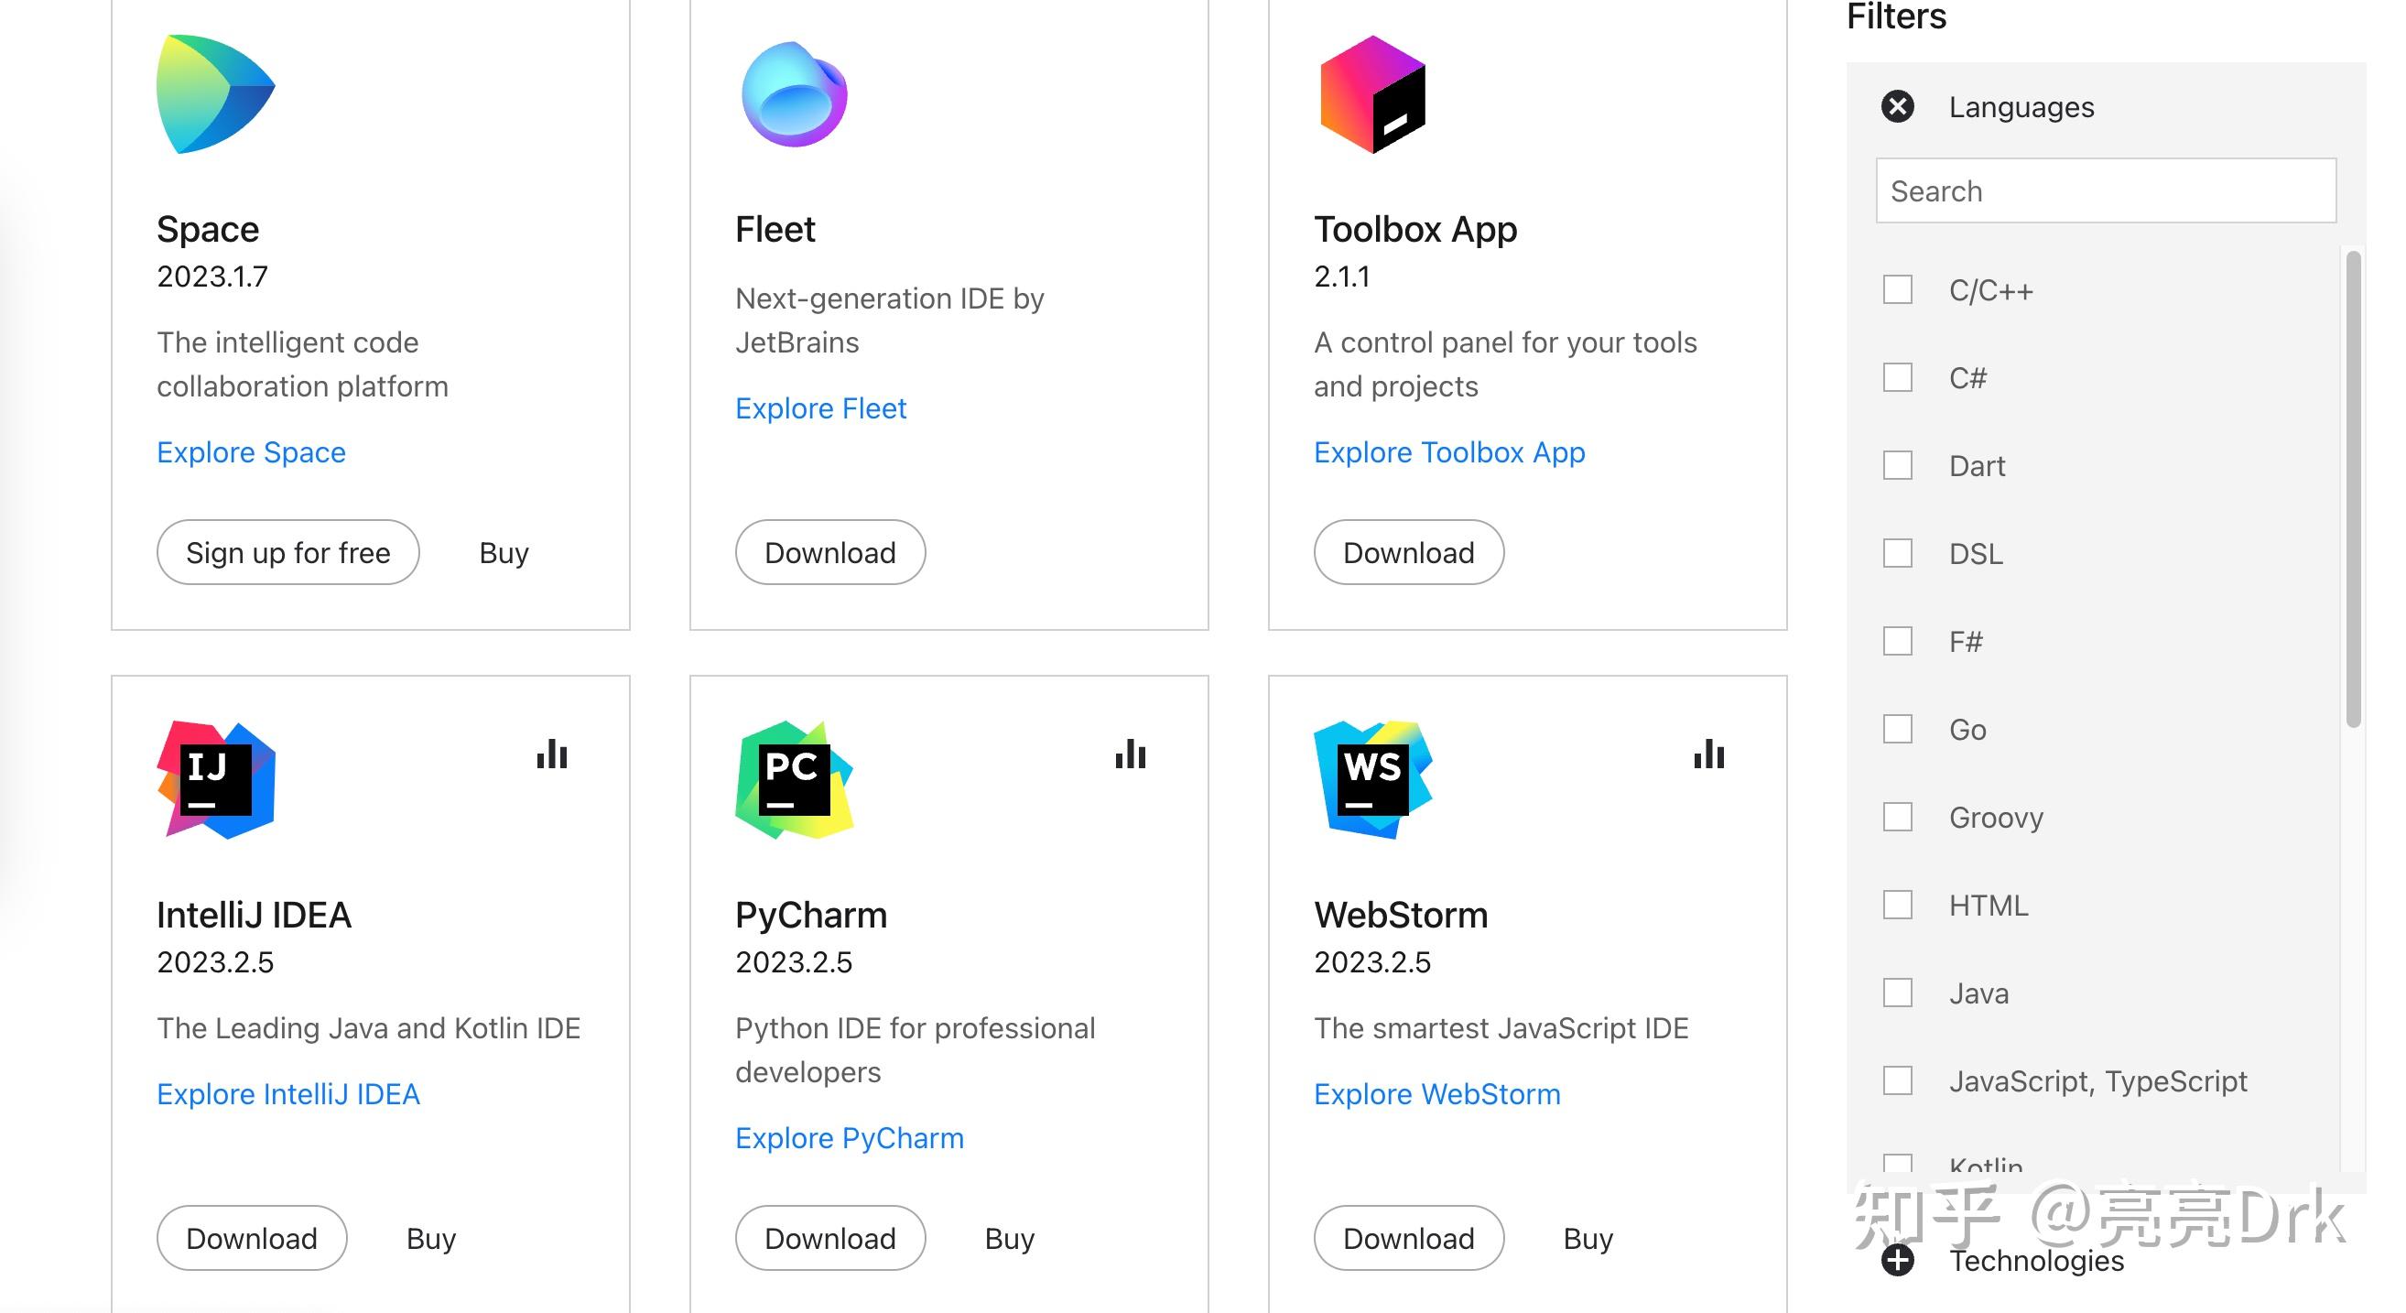The height and width of the screenshot is (1313, 2406).
Task: Open the Explore Fleet link
Action: pos(820,408)
